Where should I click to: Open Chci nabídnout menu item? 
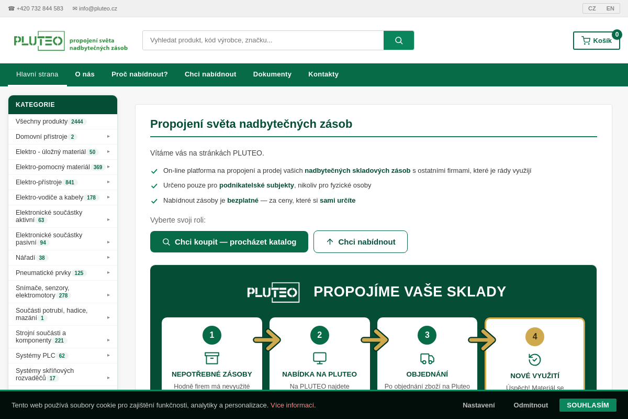(x=210, y=74)
